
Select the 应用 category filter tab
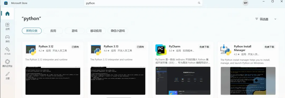[53, 31]
